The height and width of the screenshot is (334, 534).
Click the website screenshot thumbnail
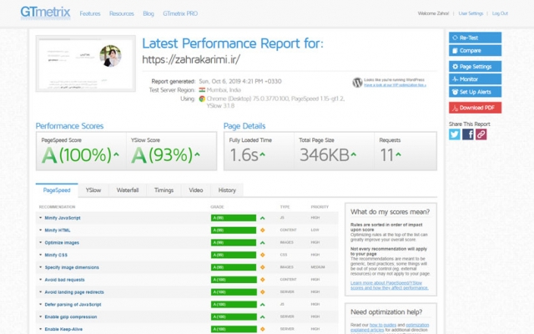pos(85,63)
